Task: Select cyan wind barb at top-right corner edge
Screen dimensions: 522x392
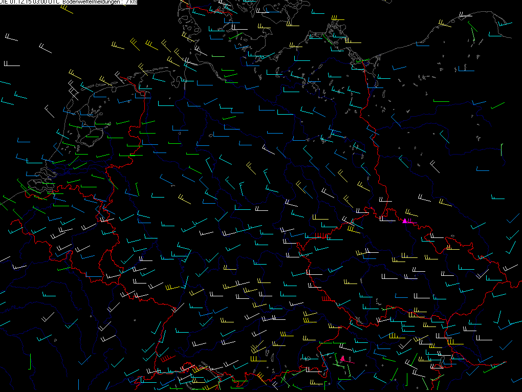Action: click(505, 24)
